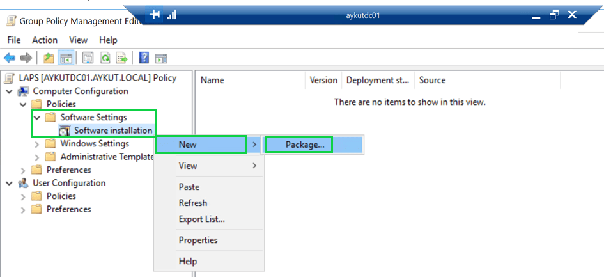Screen dimensions: 604x277
Task: Toggle Show/Hide Console Tree toolbar icon
Action: coord(66,58)
